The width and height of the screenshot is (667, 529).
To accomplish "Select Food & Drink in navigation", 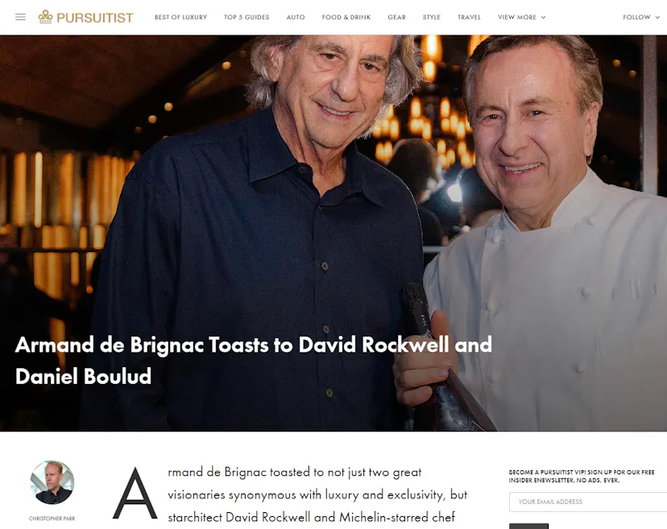I will (x=346, y=17).
